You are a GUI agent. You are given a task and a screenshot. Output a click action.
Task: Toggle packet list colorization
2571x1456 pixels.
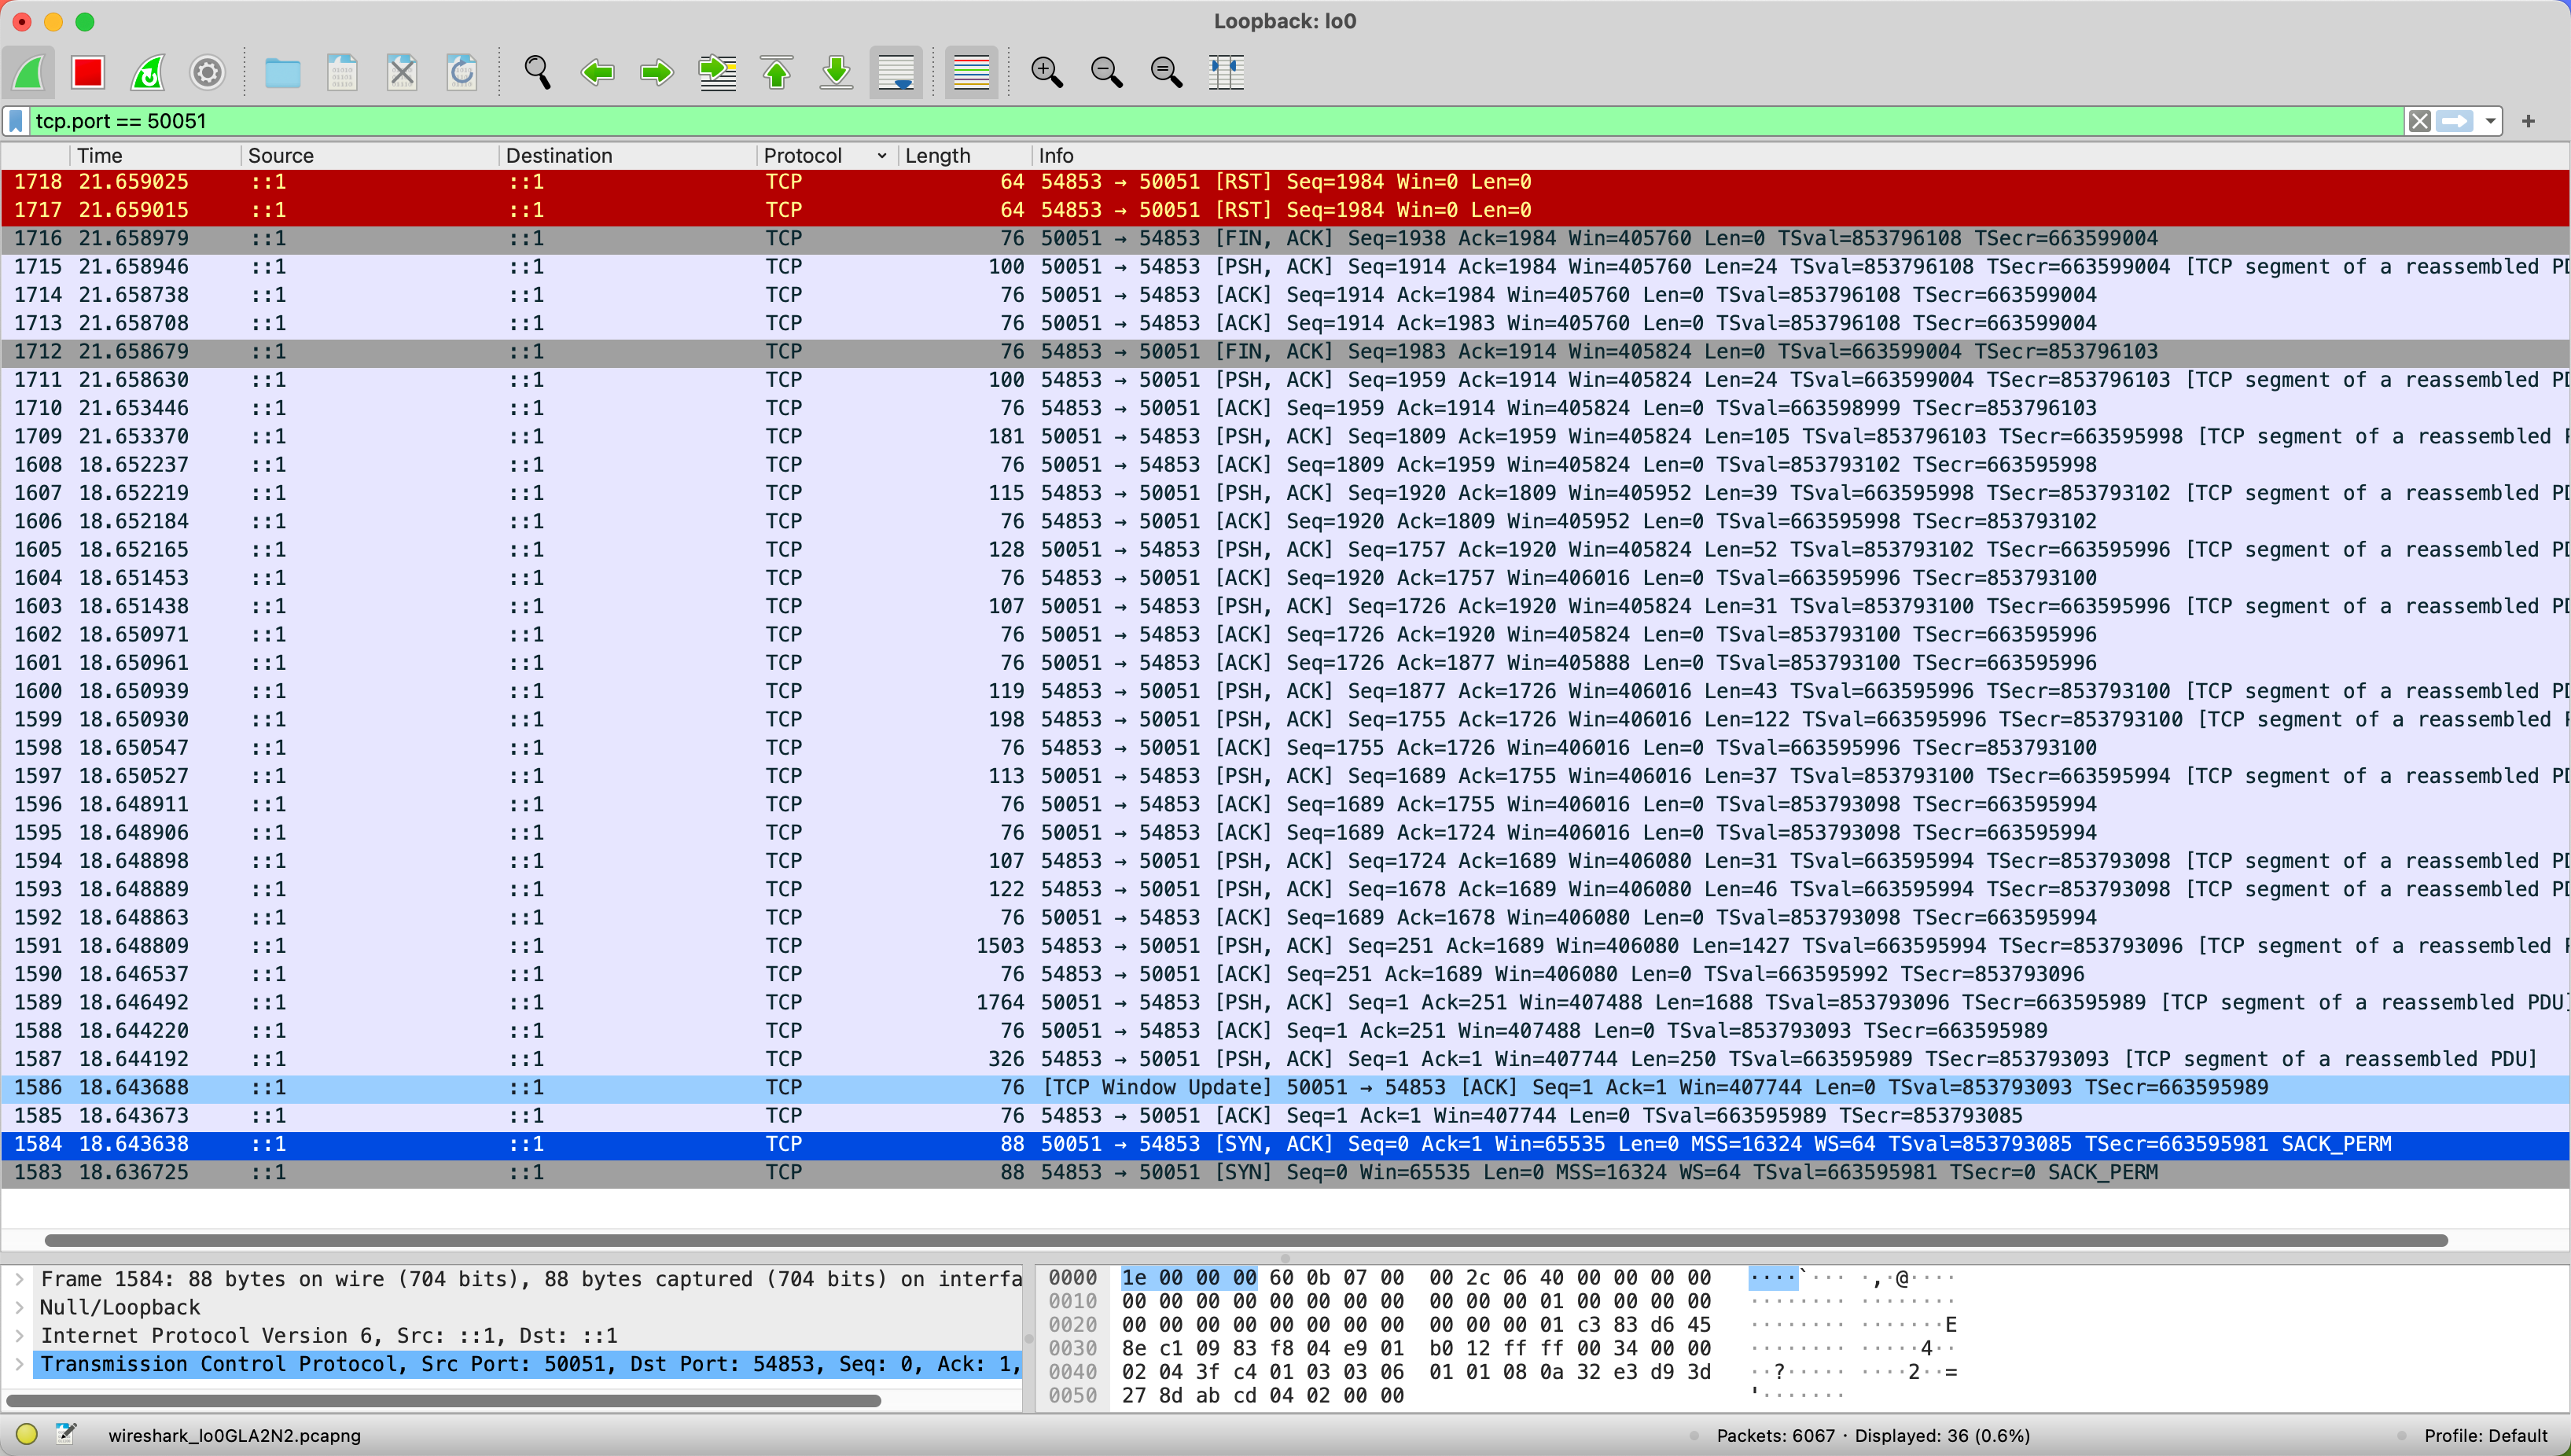pyautogui.click(x=972, y=72)
